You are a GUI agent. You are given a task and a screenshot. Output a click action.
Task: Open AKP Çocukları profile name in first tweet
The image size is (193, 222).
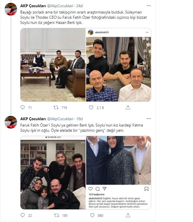click(x=33, y=6)
